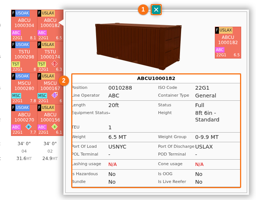The image size is (256, 200).
Task: Click the MSC operator tag on MSCU 1000167
Action: point(42,96)
